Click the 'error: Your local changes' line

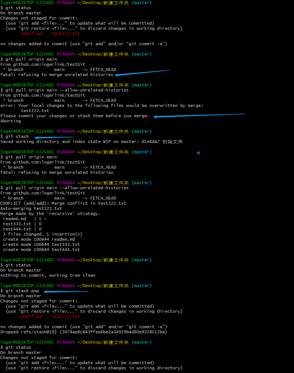point(102,105)
